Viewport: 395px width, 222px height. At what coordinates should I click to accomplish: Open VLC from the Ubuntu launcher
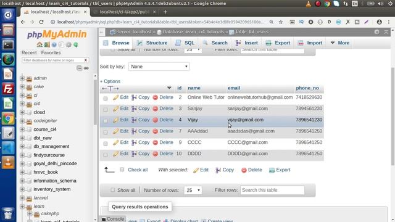click(x=8, y=163)
